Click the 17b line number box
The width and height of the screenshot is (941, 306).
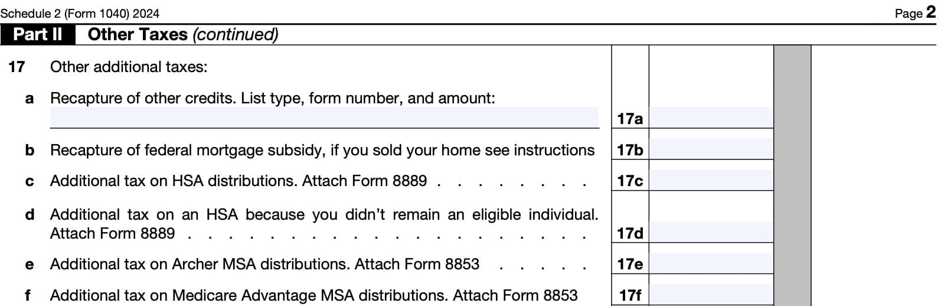tap(630, 150)
